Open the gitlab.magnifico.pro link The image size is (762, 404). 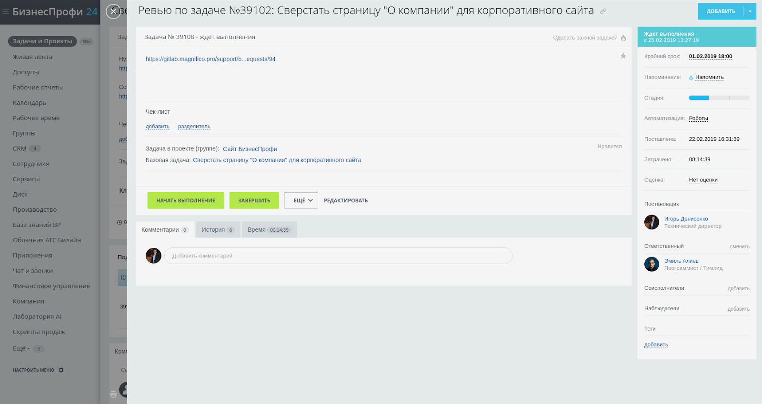pos(211,59)
